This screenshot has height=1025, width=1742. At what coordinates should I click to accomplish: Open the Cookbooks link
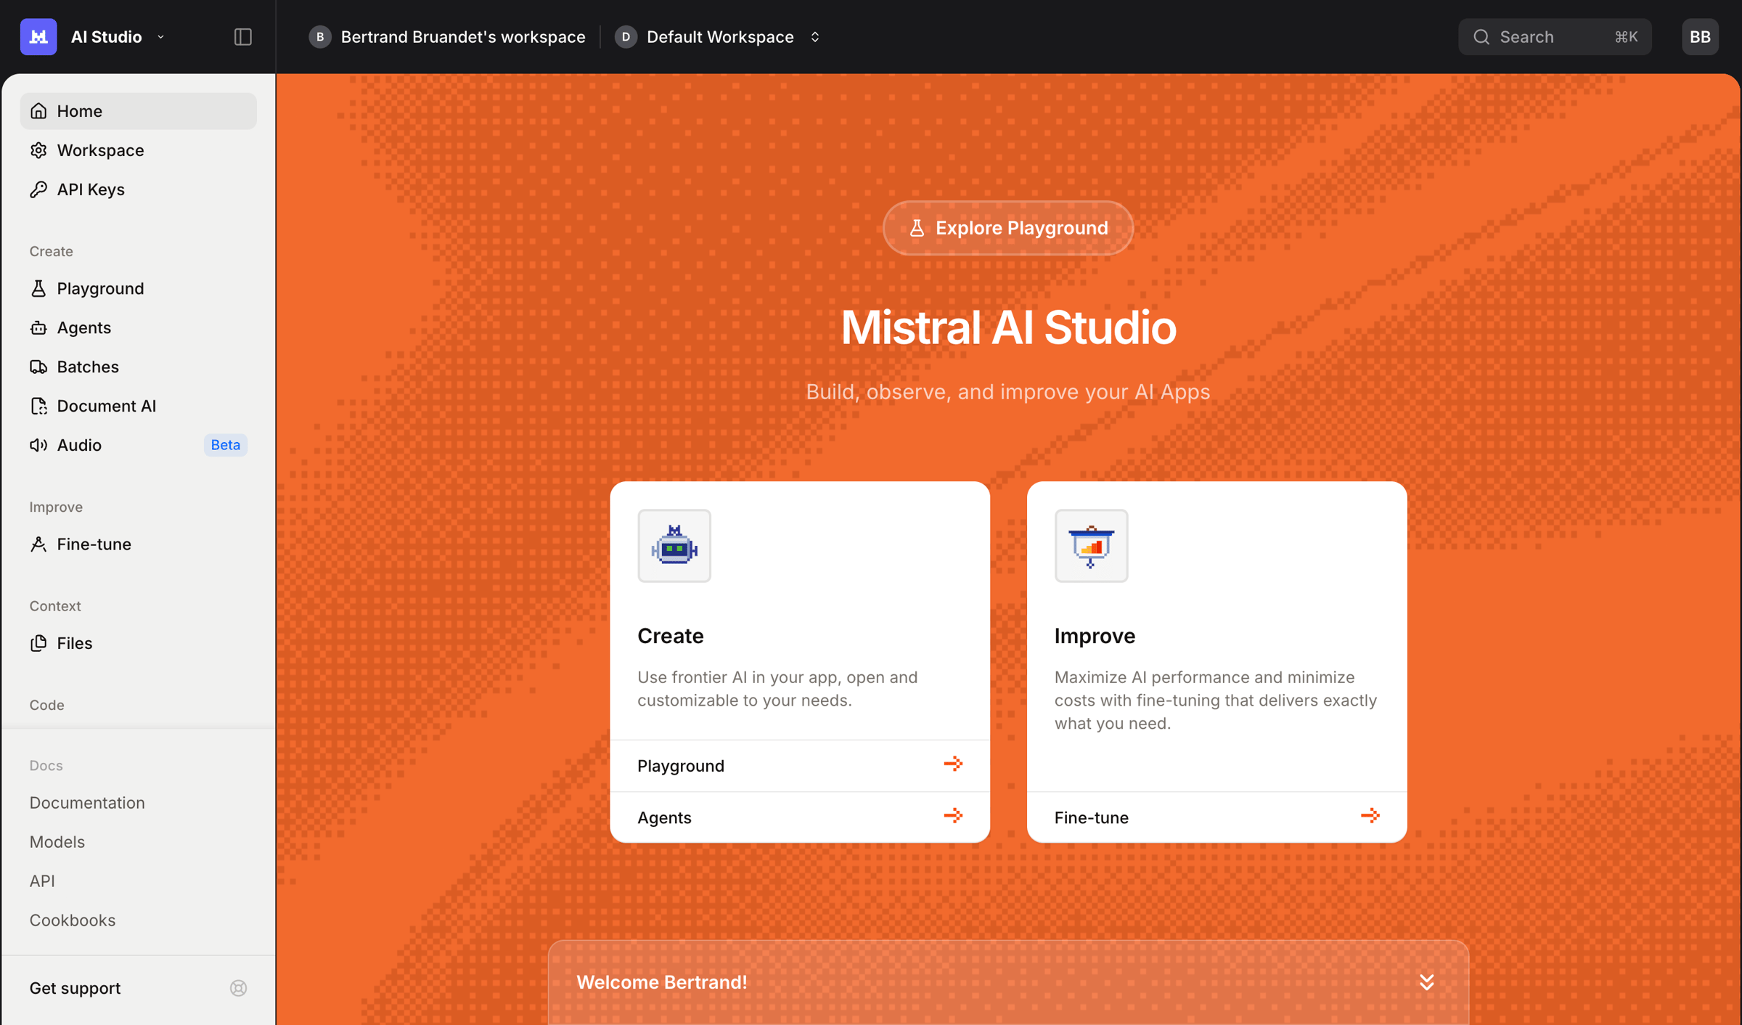[x=73, y=920]
